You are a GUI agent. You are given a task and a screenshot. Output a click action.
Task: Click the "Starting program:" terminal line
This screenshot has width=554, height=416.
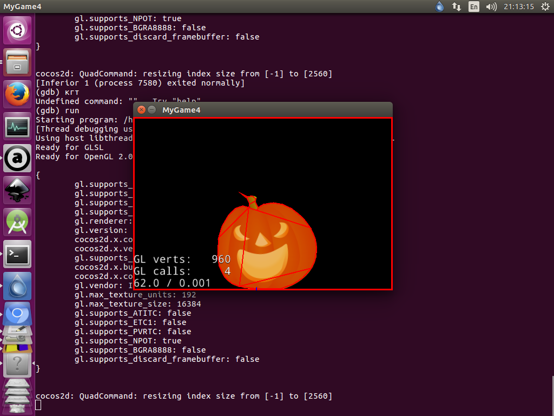coord(84,120)
